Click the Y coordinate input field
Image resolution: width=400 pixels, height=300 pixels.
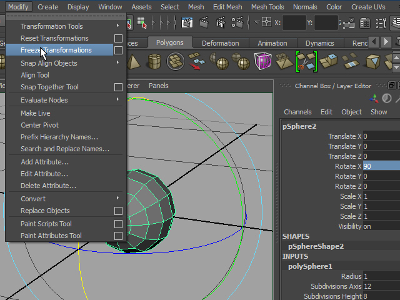coord(326,22)
